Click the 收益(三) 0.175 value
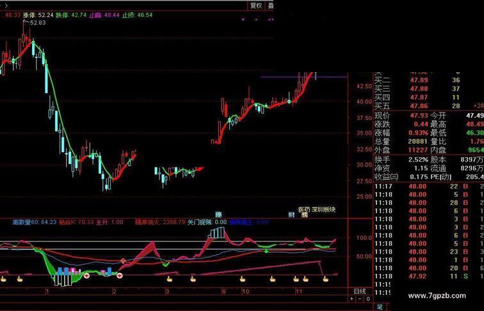 [419, 177]
